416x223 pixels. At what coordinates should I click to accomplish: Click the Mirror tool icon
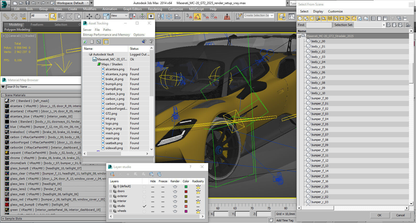pos(161,16)
